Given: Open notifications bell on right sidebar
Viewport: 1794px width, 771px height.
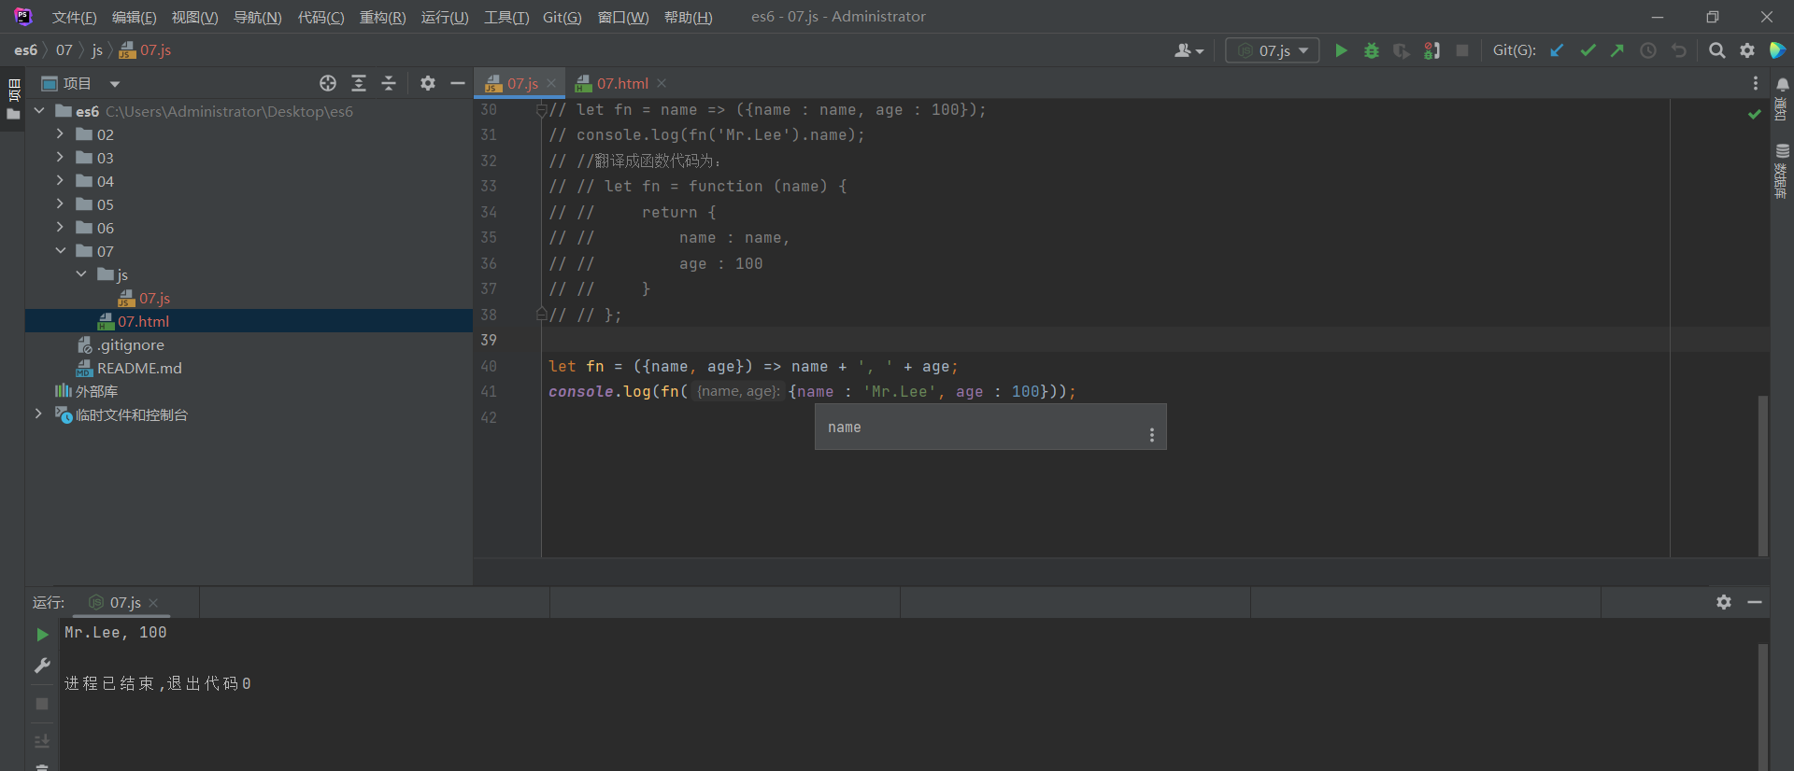Looking at the screenshot, I should pyautogui.click(x=1783, y=84).
